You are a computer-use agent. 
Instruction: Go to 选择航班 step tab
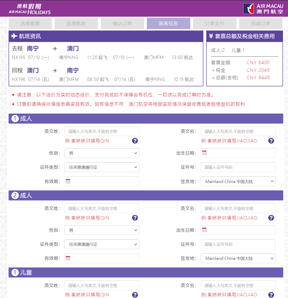(76, 23)
